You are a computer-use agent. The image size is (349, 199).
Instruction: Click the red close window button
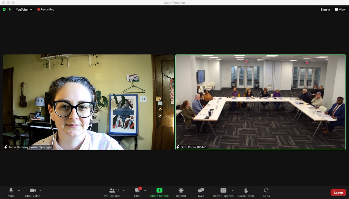coord(4,3)
